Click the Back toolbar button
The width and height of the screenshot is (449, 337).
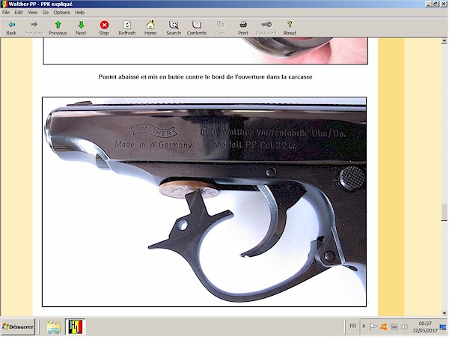point(11,28)
